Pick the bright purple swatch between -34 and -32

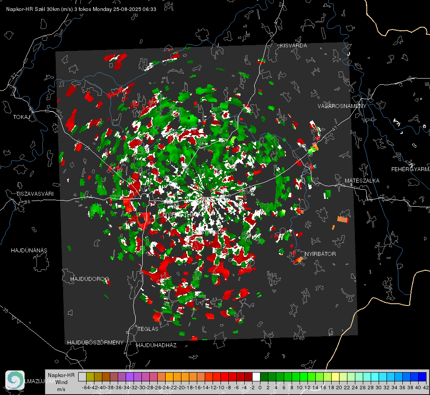click(x=130, y=377)
